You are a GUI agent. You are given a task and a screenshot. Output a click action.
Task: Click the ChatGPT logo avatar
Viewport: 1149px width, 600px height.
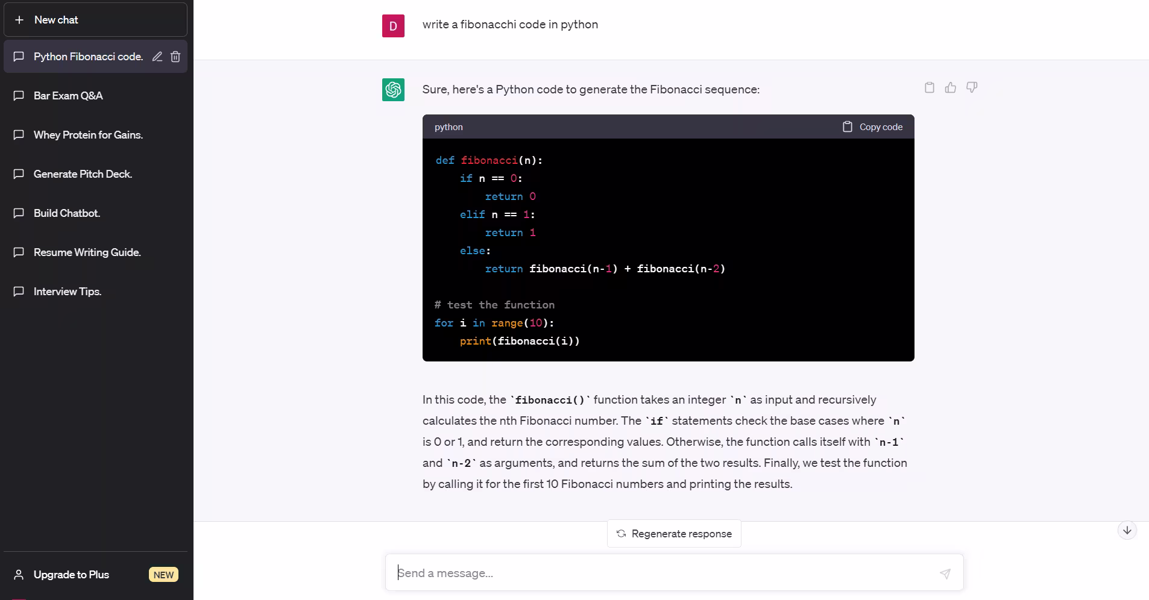(393, 90)
